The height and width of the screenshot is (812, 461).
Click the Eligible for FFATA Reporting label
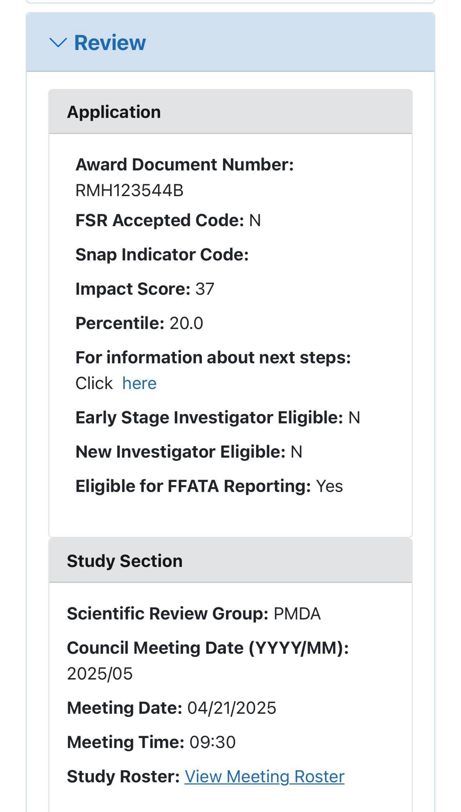click(x=193, y=486)
